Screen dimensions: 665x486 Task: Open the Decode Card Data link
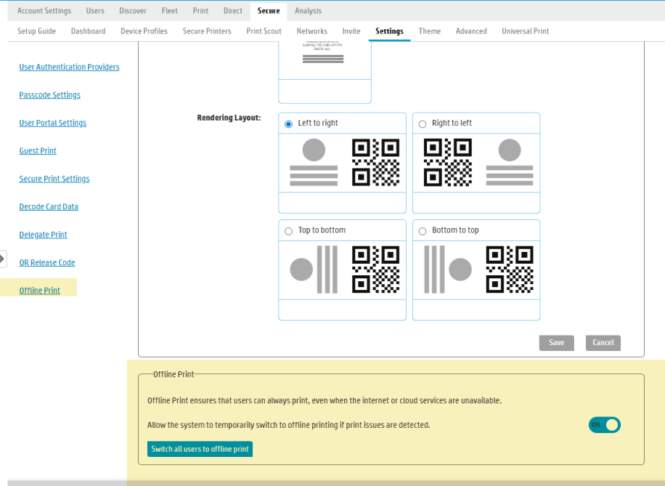[x=49, y=207]
